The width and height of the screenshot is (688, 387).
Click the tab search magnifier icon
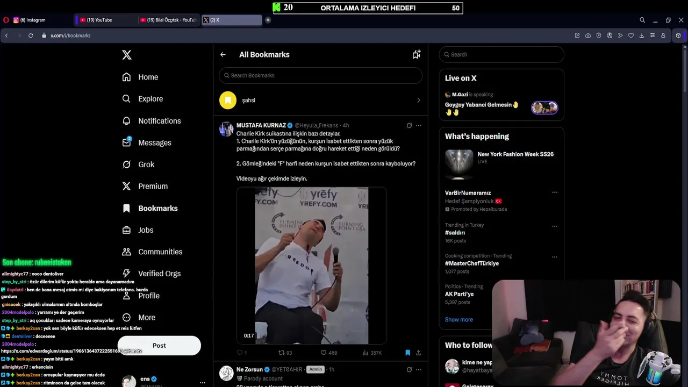point(642,20)
